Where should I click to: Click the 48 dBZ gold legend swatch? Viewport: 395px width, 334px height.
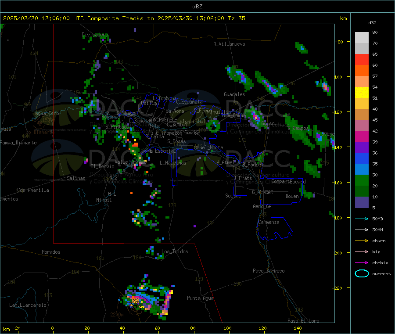[x=362, y=104]
